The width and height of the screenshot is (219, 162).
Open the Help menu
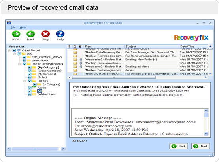pos(23,28)
